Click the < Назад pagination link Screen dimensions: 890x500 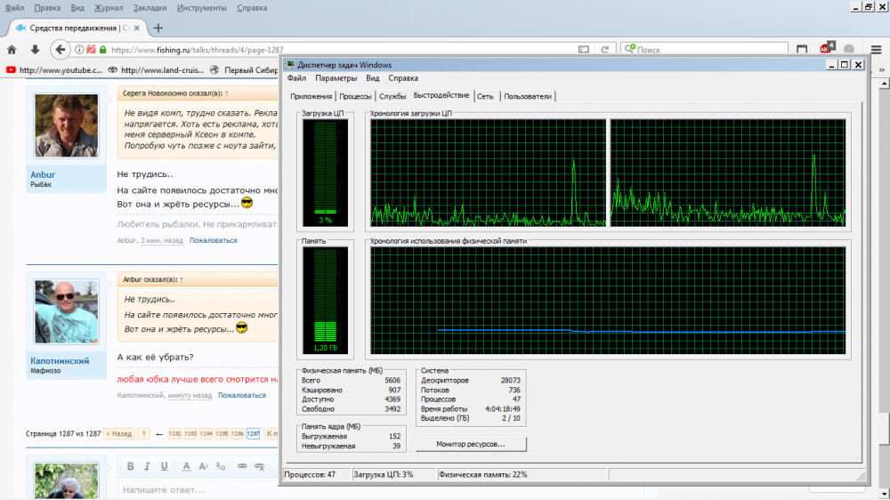[119, 433]
